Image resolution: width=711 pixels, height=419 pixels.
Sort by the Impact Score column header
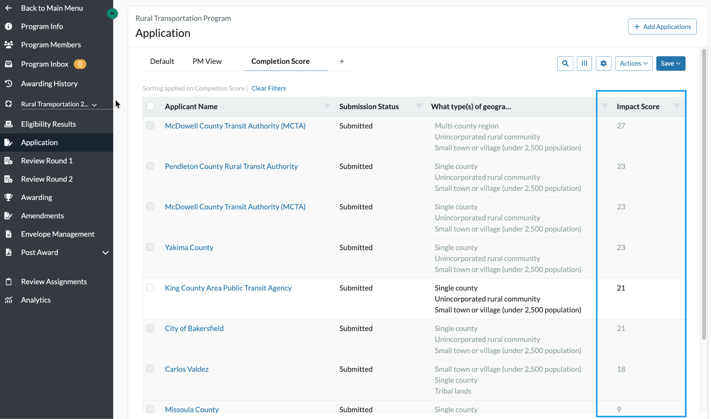tap(638, 107)
